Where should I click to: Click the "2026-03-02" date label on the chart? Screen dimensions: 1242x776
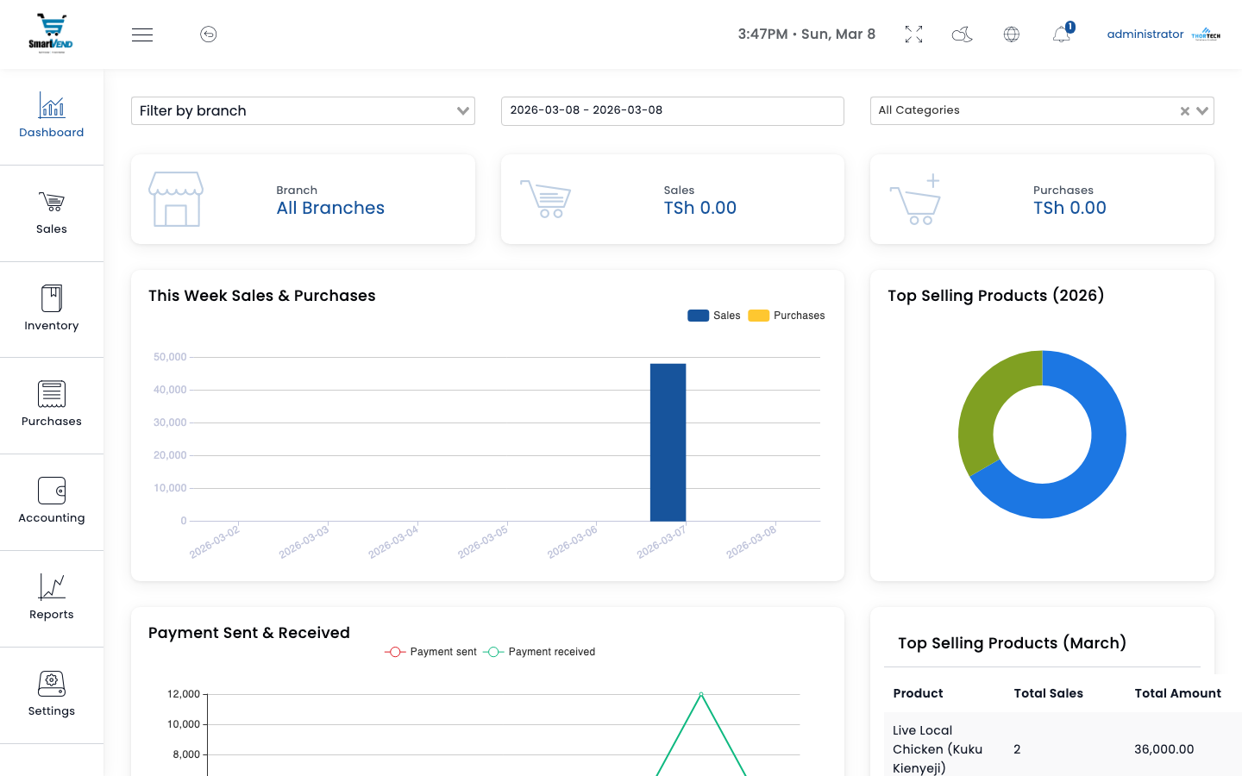(215, 541)
